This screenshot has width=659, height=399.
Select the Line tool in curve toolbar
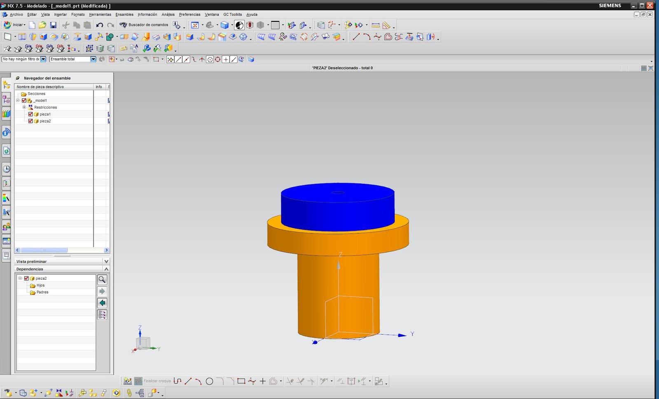tap(356, 37)
